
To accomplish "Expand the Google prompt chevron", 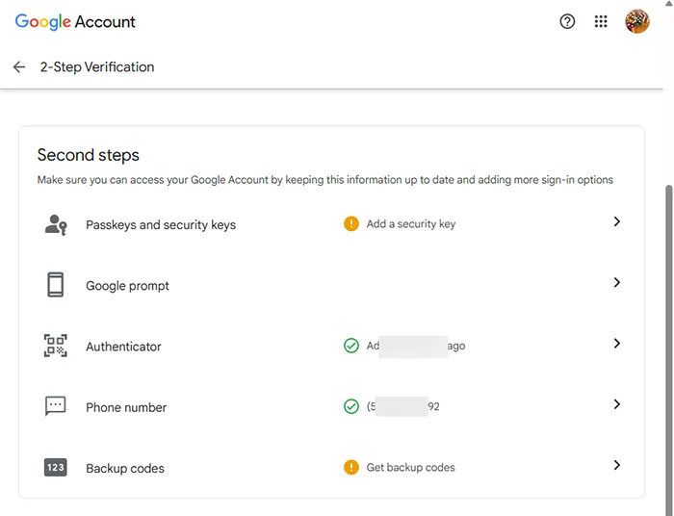I will [x=617, y=282].
